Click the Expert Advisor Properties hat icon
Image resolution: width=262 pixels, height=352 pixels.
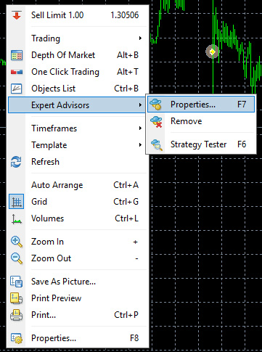tap(156, 105)
